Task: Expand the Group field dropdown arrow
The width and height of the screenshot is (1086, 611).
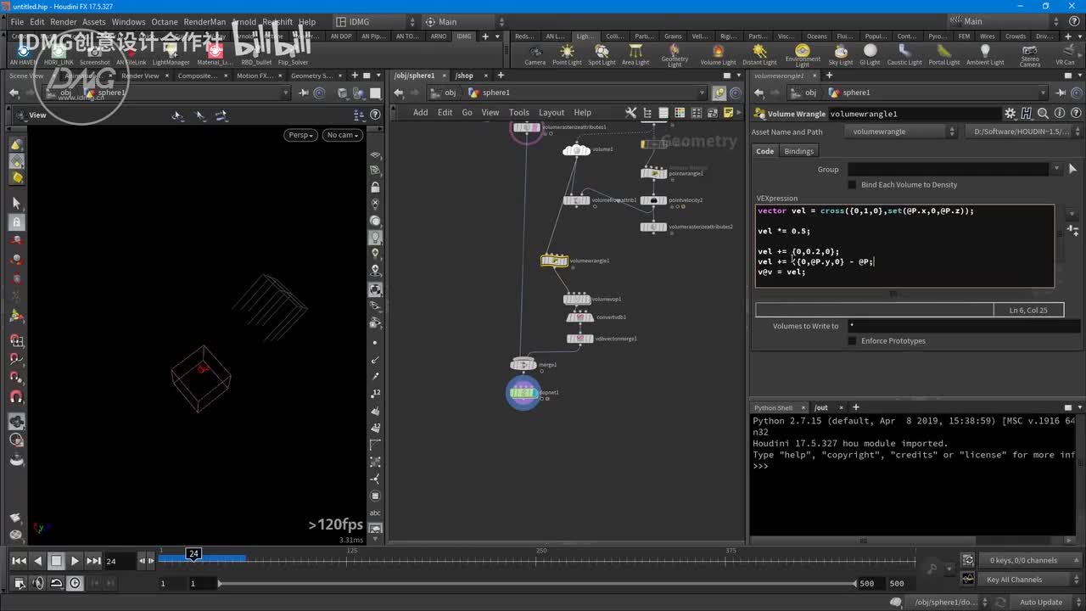Action: tap(1056, 169)
